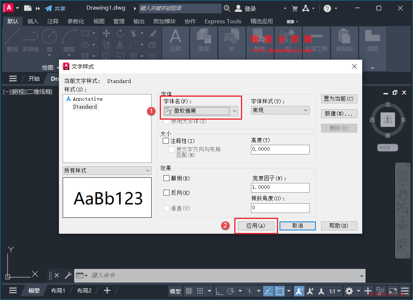Viewport: 413px width, 300px height.
Task: Click the help question mark icon
Action: point(327,9)
